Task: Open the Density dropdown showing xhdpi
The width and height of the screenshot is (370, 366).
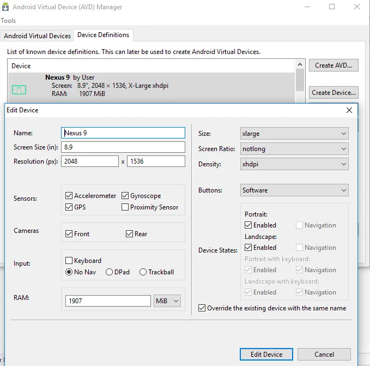Action: coord(294,164)
